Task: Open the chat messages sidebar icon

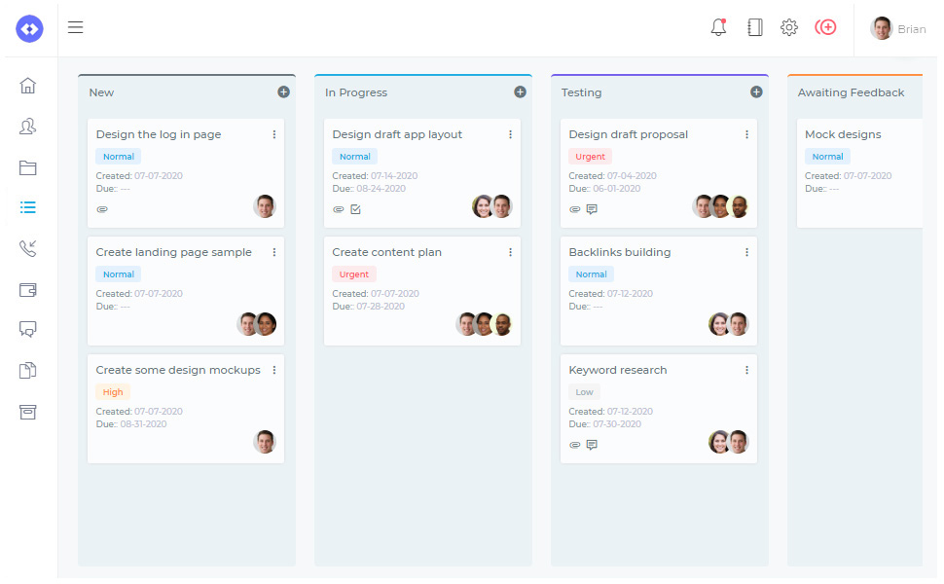Action: (27, 329)
